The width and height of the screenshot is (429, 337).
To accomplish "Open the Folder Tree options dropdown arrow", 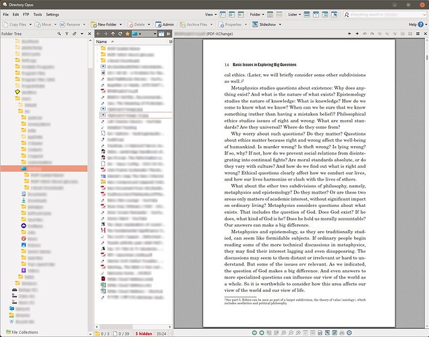I will click(x=82, y=34).
